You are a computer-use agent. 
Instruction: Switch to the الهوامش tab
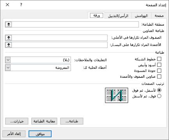(141, 16)
